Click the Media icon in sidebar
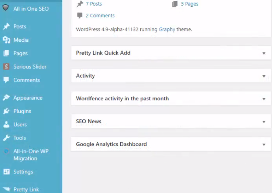Screen dimensions: 272x193 point(6,40)
